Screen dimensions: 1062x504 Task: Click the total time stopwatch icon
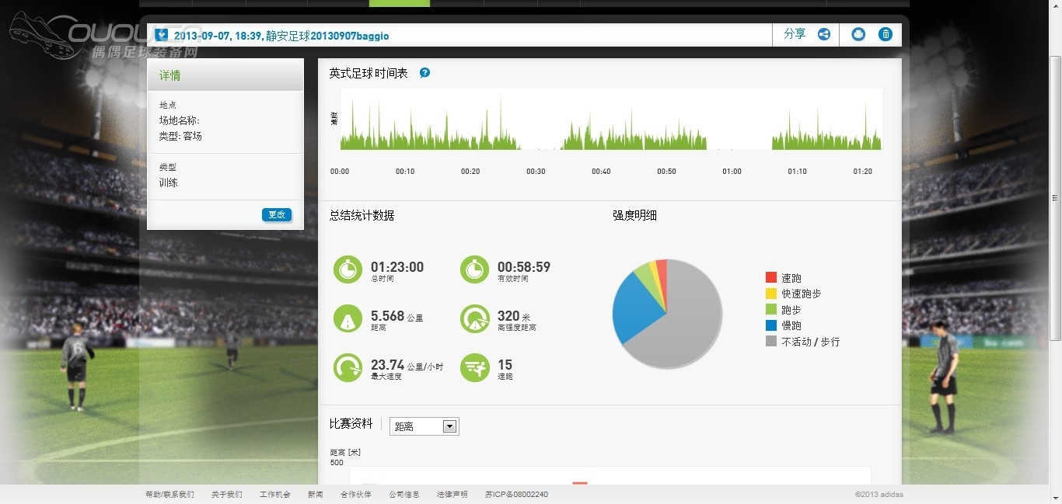tap(348, 269)
